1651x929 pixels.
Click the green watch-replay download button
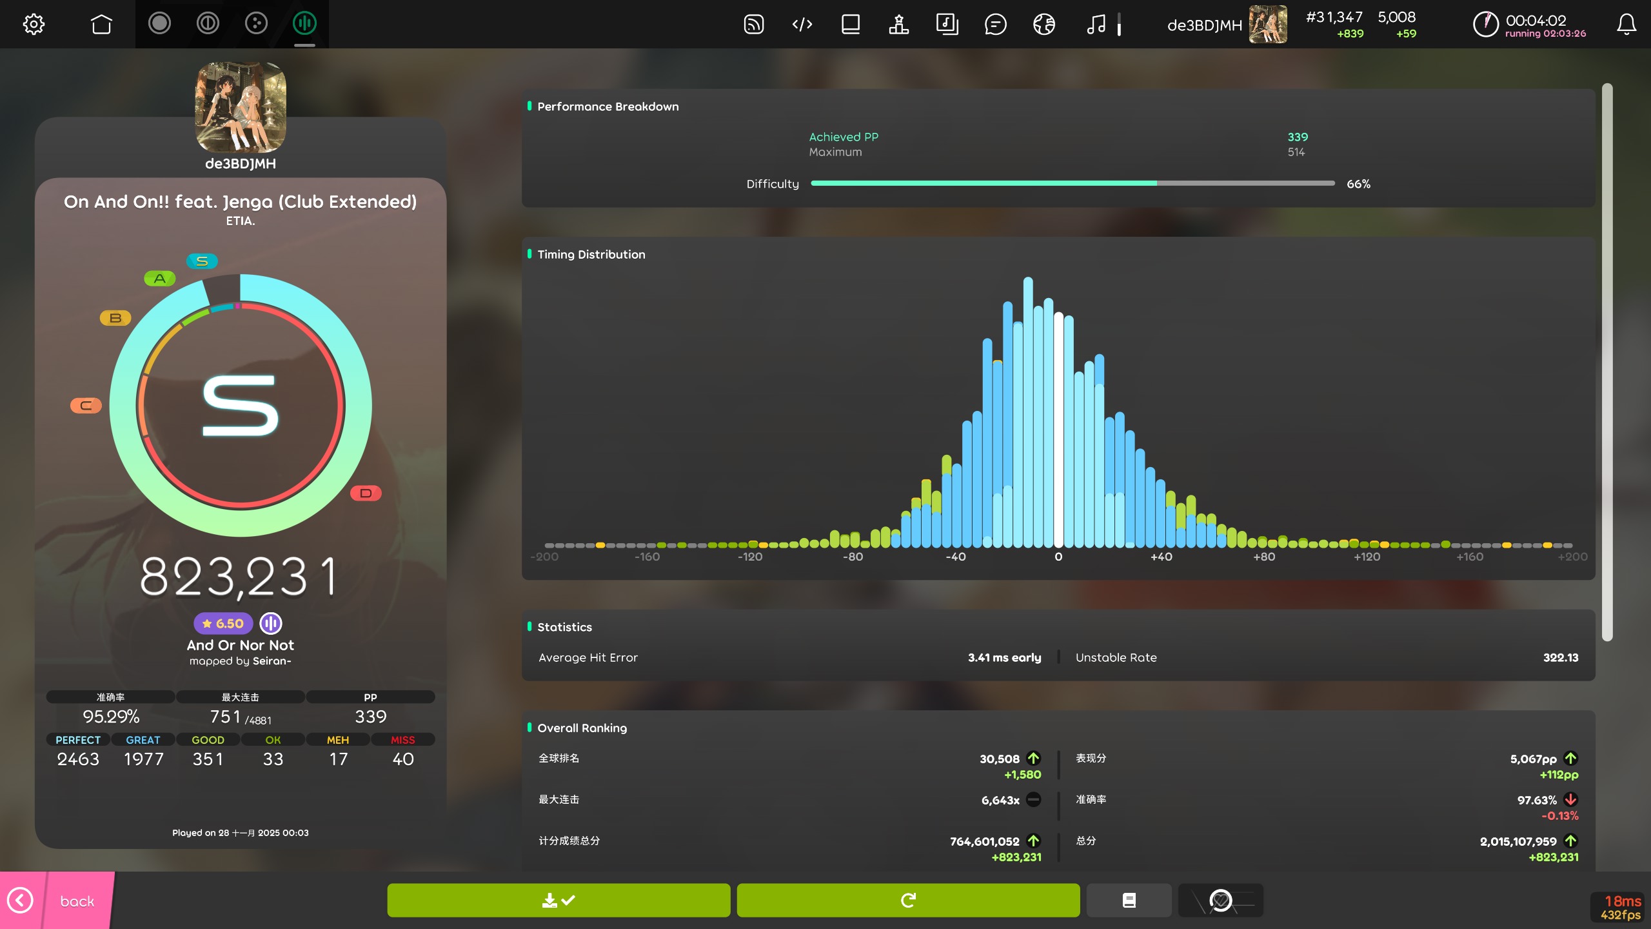(x=559, y=900)
